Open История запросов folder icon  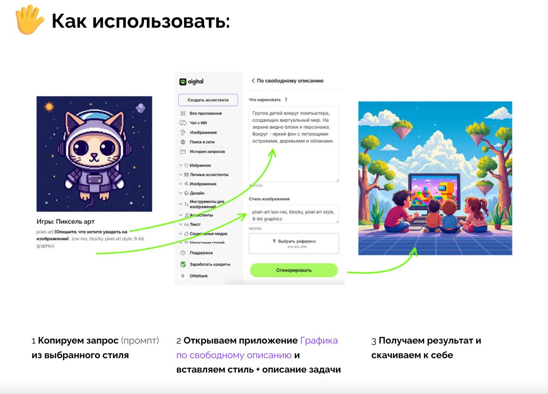[x=183, y=152]
